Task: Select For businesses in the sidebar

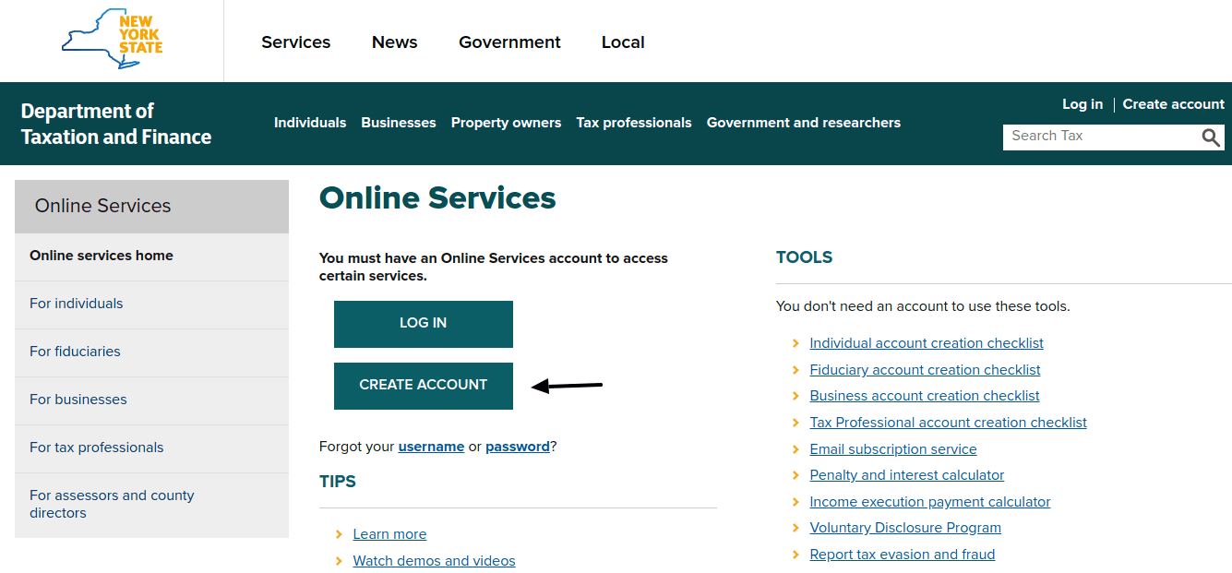Action: (x=78, y=400)
